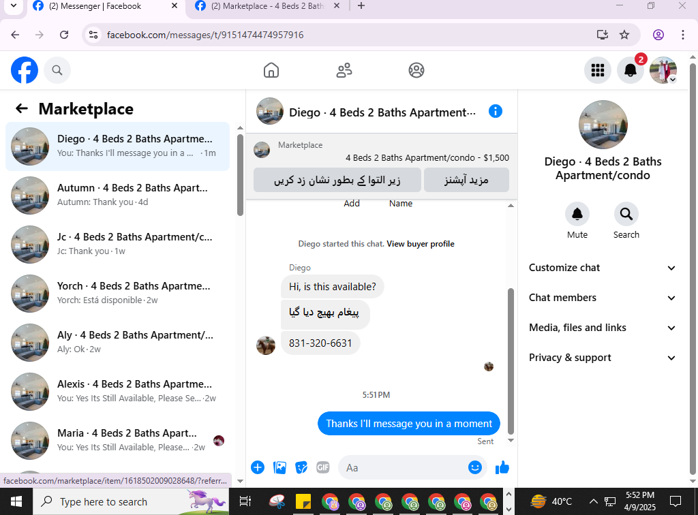This screenshot has width=698, height=515.
Task: Switch to the Marketplace 4 Beds tab
Action: pyautogui.click(x=267, y=6)
